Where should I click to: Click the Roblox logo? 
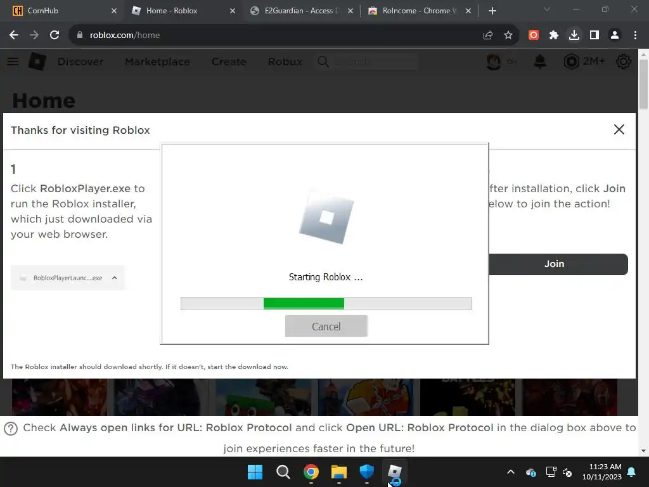point(37,62)
